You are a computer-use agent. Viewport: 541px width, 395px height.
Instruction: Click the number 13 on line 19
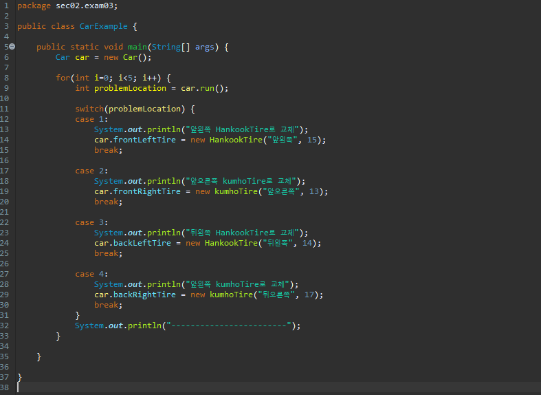click(314, 191)
